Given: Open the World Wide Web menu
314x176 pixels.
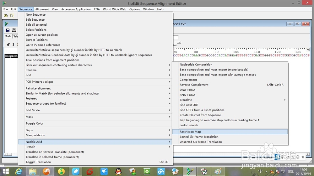Looking at the screenshot, I should point(115,9).
